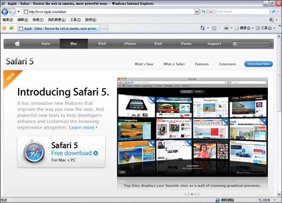The width and height of the screenshot is (282, 203).
Task: Open iPod in Apple navigation bar
Action: tap(102, 43)
